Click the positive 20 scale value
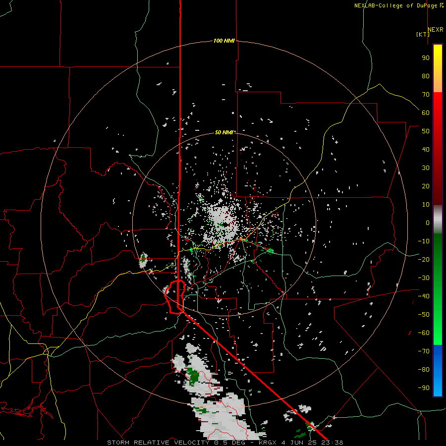Viewport: 446px width, 446px height. tap(426, 186)
